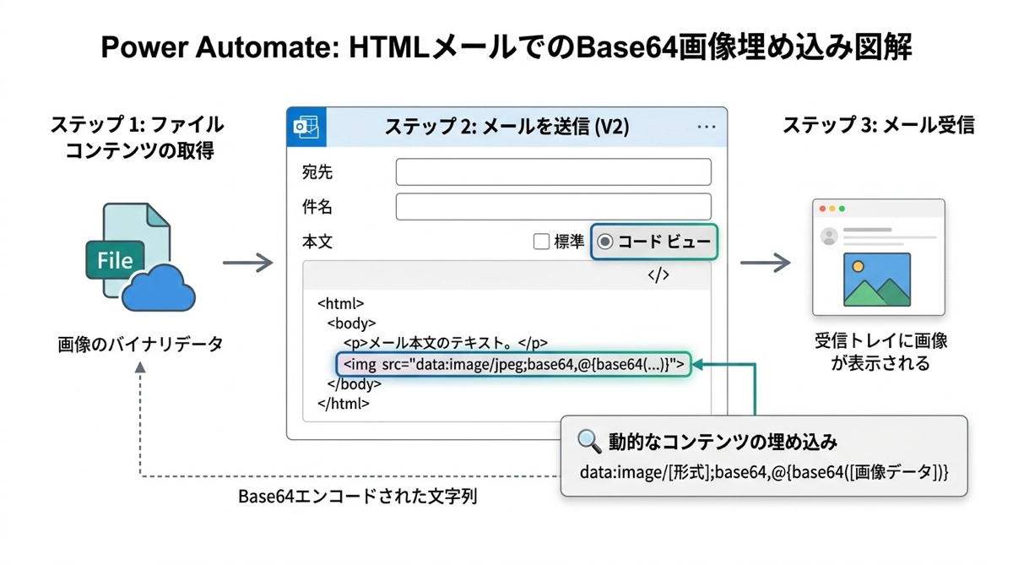Click the red dot in the mail window
1013x565 pixels.
pos(821,209)
